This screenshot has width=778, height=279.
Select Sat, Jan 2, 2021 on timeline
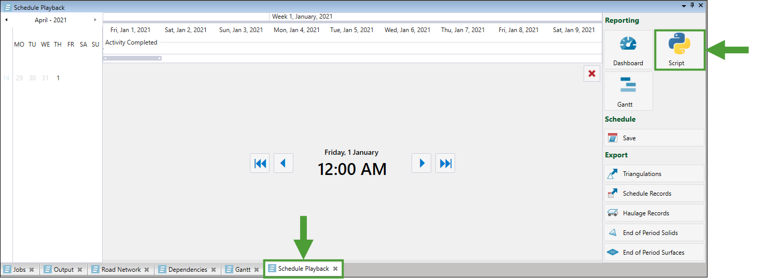186,30
